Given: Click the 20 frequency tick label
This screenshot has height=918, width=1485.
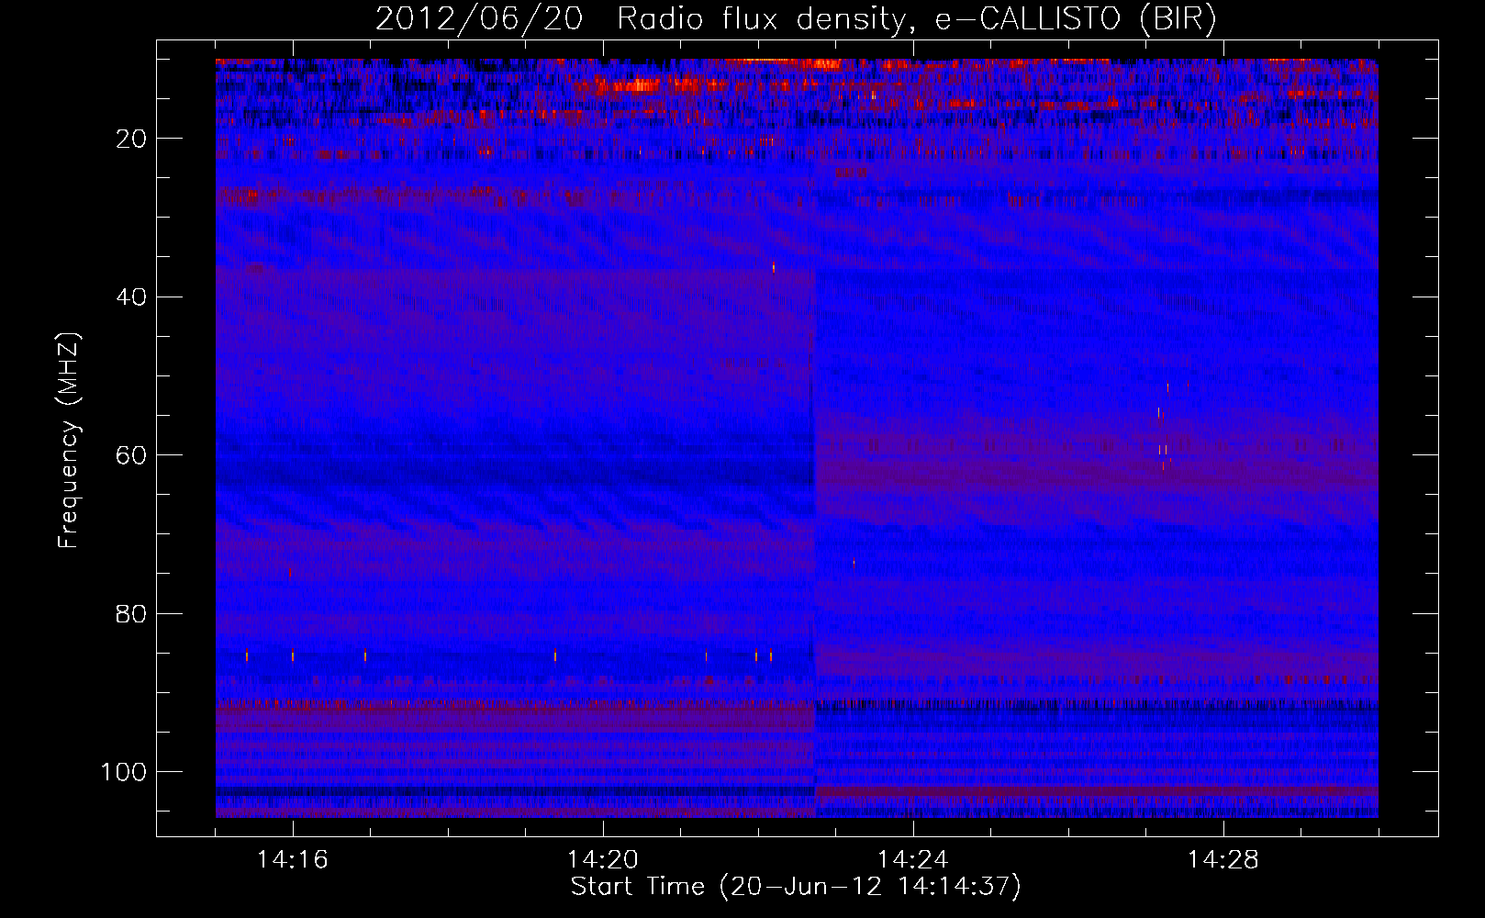Looking at the screenshot, I should [x=131, y=139].
